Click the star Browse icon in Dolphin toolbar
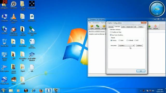Viewport: 166px width, 93px height. click(x=104, y=27)
